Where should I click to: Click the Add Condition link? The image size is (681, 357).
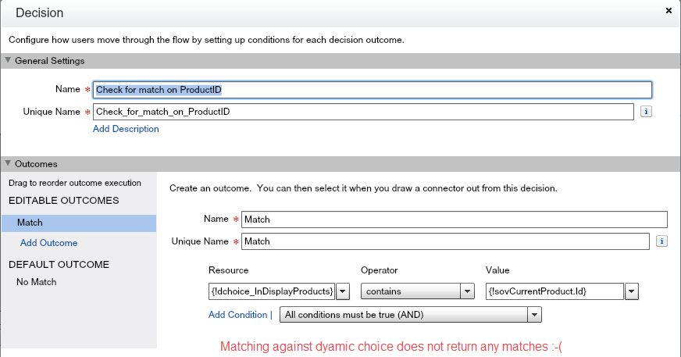point(238,314)
